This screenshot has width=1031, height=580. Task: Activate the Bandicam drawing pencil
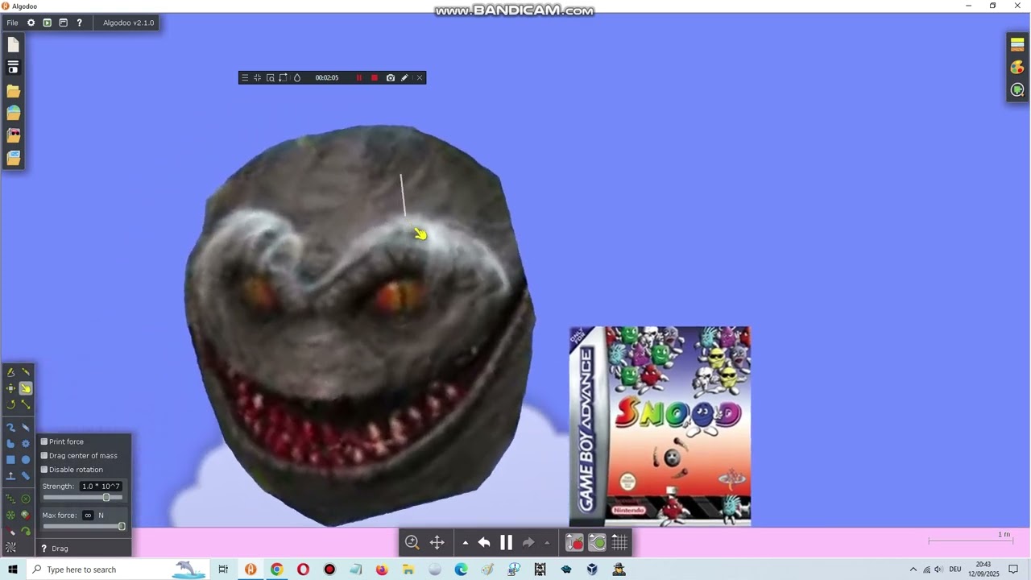(x=404, y=77)
